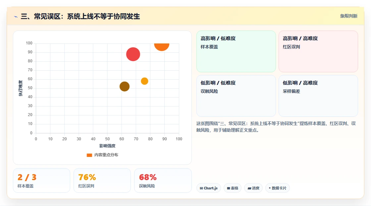Click the 误触风险 text in quadrant card

209,91
